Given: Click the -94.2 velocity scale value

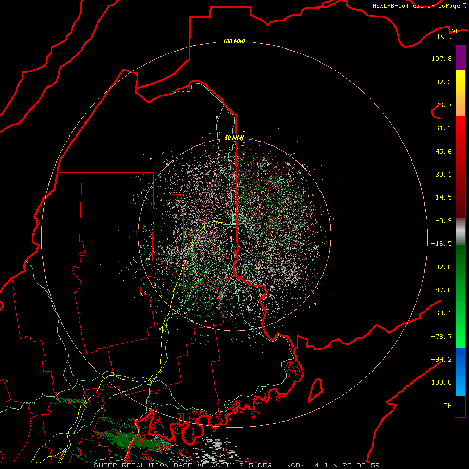Looking at the screenshot, I should pos(441,360).
